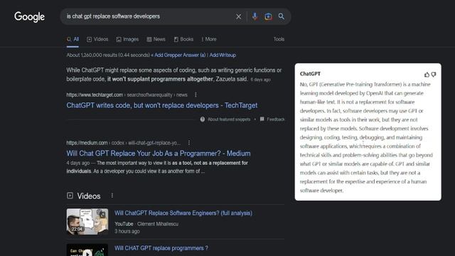This screenshot has height=256, width=455.
Task: Give thumbs down to ChatGPT answer
Action: tap(434, 75)
